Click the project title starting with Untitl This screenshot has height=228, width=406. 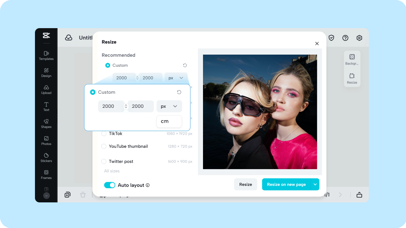86,38
